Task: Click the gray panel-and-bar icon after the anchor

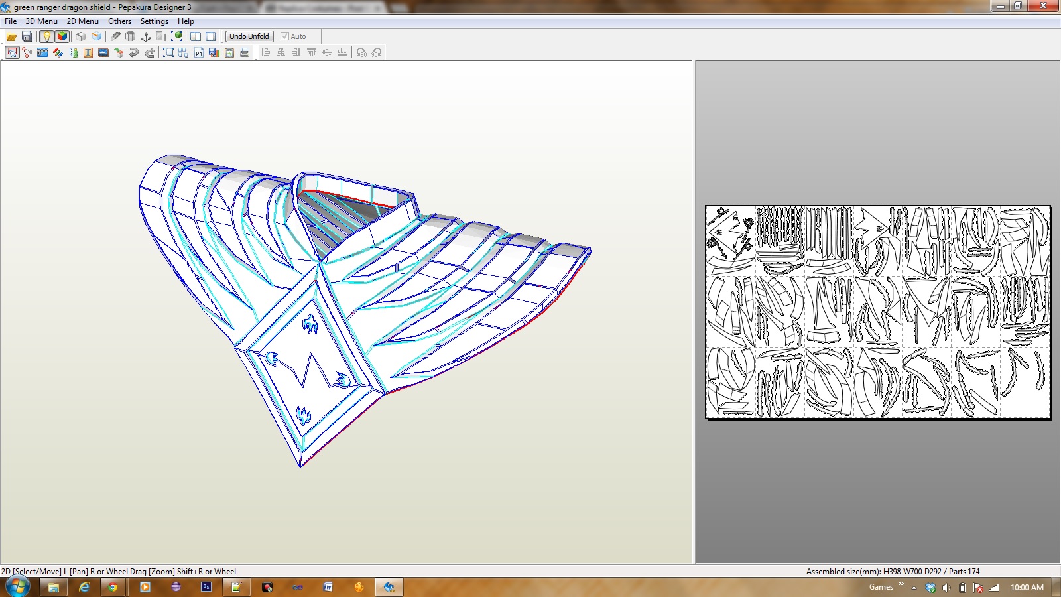Action: point(161,36)
